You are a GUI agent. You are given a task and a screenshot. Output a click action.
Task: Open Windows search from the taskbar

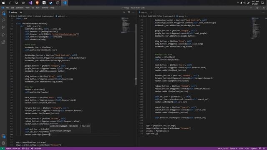coord(10,3)
